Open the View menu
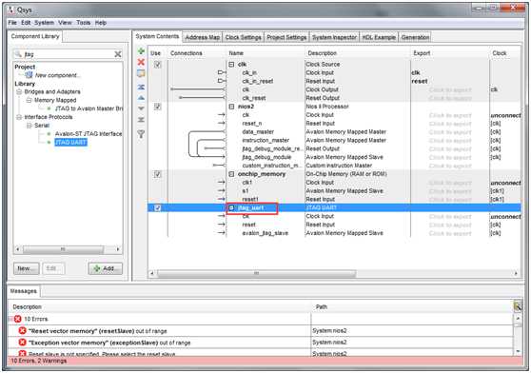The height and width of the screenshot is (373, 531). 65,23
